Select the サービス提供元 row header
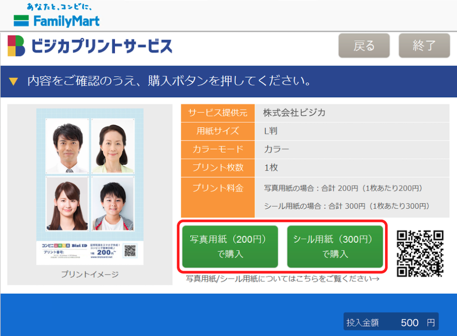 [x=217, y=113]
